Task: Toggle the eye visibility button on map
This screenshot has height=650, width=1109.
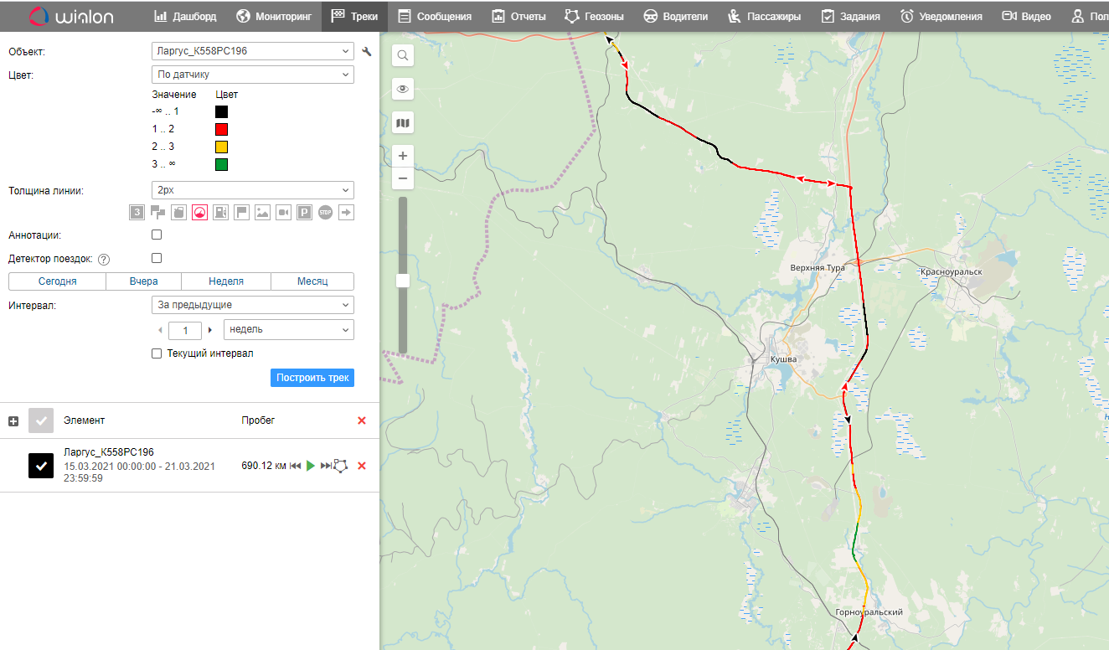Action: pos(403,89)
